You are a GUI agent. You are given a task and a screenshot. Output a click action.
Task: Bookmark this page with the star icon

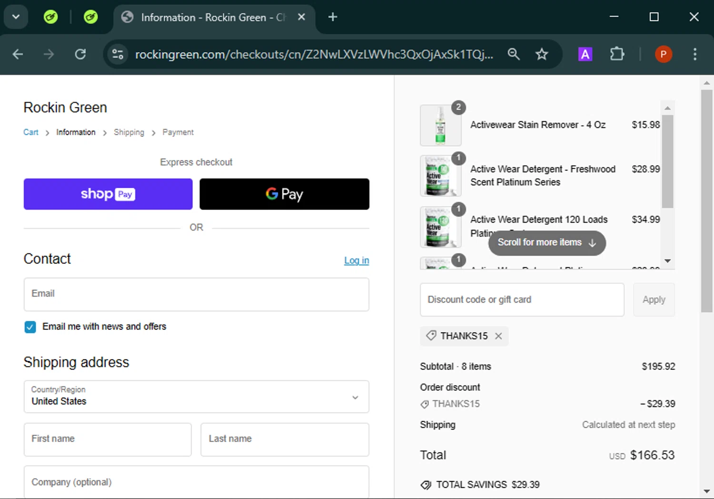[542, 54]
